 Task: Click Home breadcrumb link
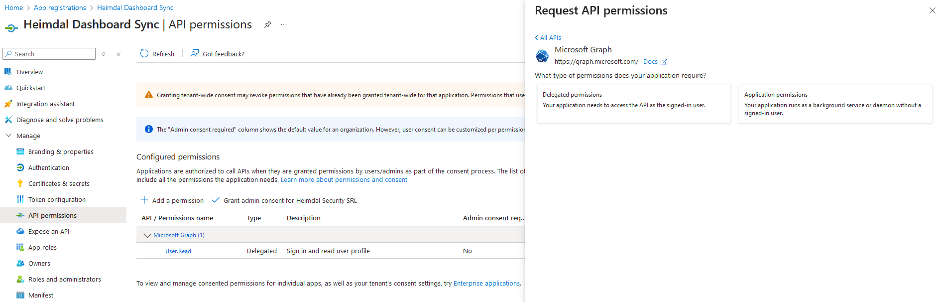point(13,7)
